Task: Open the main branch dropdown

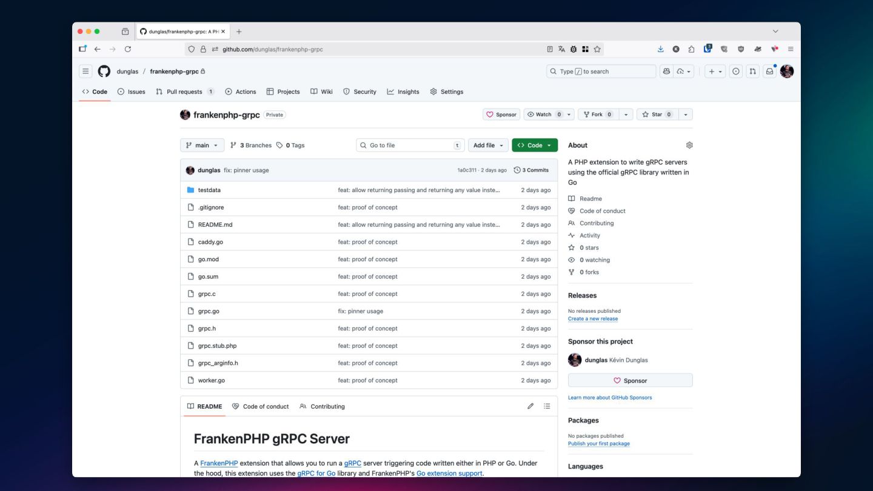Action: click(202, 145)
